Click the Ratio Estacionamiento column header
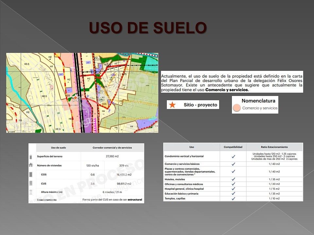This screenshot has width=314, height=235. tap(274, 147)
